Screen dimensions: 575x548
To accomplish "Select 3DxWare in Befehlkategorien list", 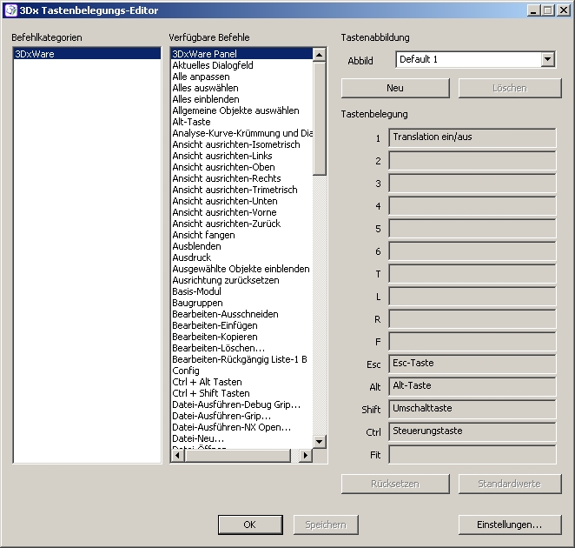I will point(87,54).
